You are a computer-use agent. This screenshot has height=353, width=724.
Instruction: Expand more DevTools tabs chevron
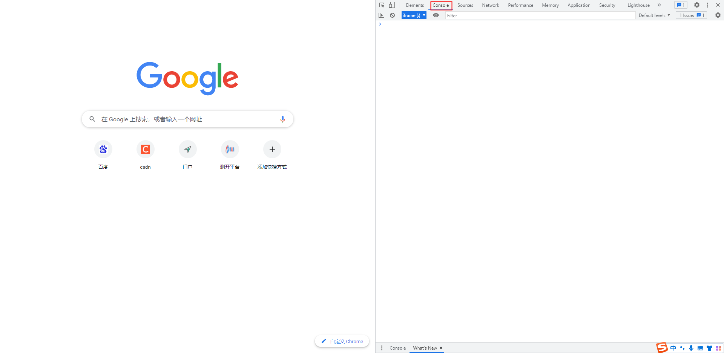point(659,5)
